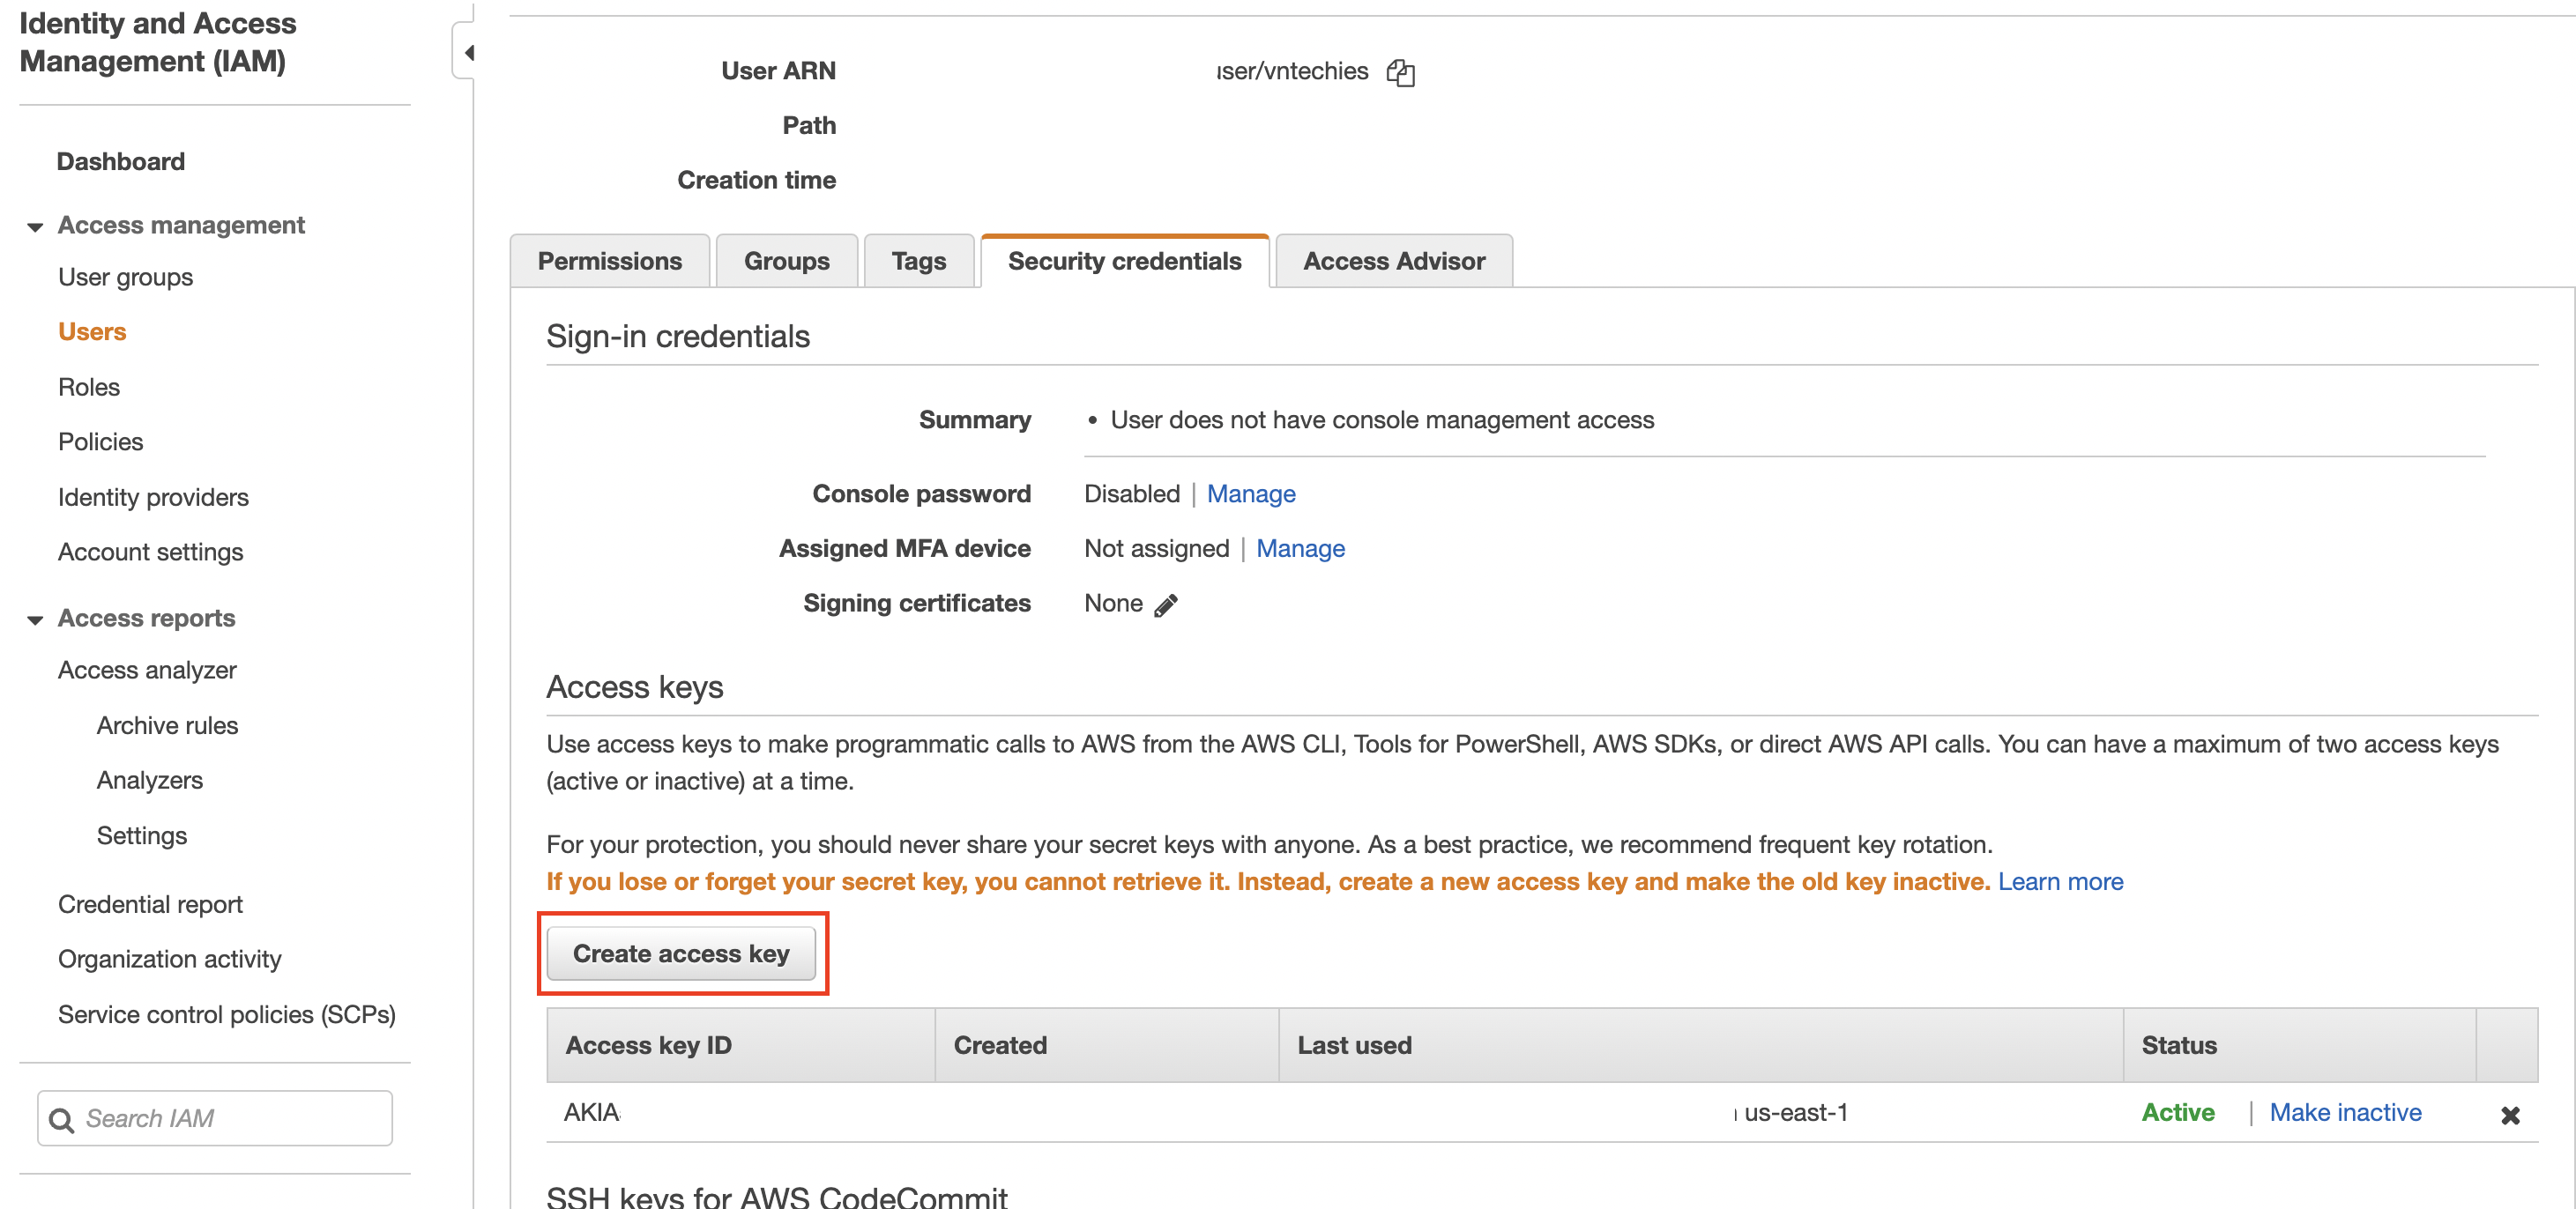This screenshot has height=1209, width=2576.
Task: Collapse the Access management section
Action: tap(36, 226)
